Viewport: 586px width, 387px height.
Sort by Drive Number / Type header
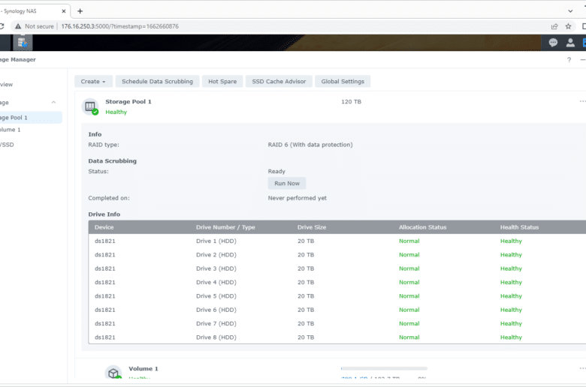click(225, 227)
